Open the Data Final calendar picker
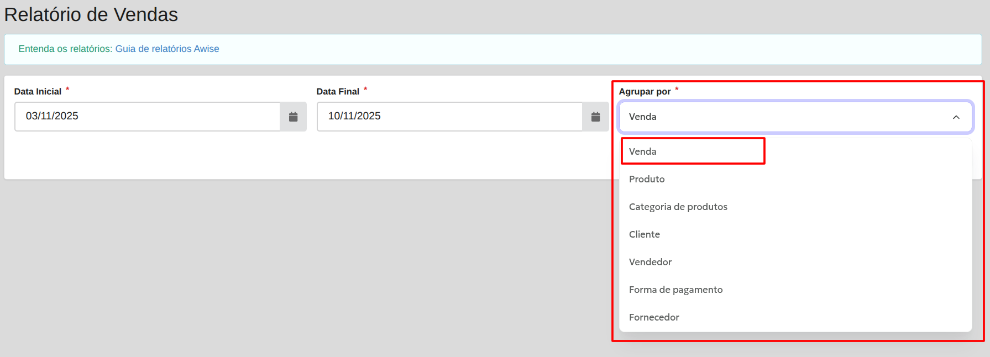 tap(595, 117)
